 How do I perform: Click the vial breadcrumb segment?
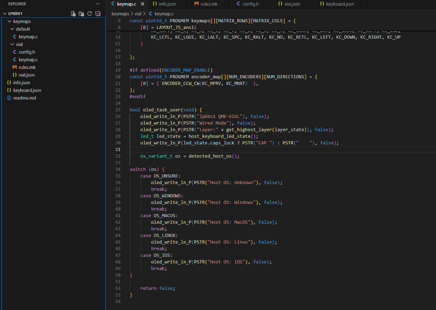point(138,14)
